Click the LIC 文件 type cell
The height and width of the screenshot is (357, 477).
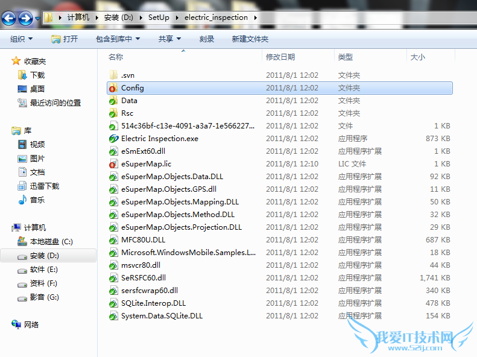pyautogui.click(x=352, y=164)
